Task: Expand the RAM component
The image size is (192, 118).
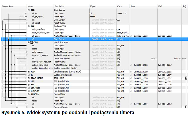Action: point(29,72)
